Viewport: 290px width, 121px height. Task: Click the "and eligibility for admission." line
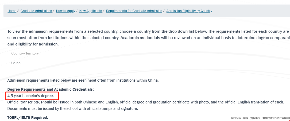(33, 44)
